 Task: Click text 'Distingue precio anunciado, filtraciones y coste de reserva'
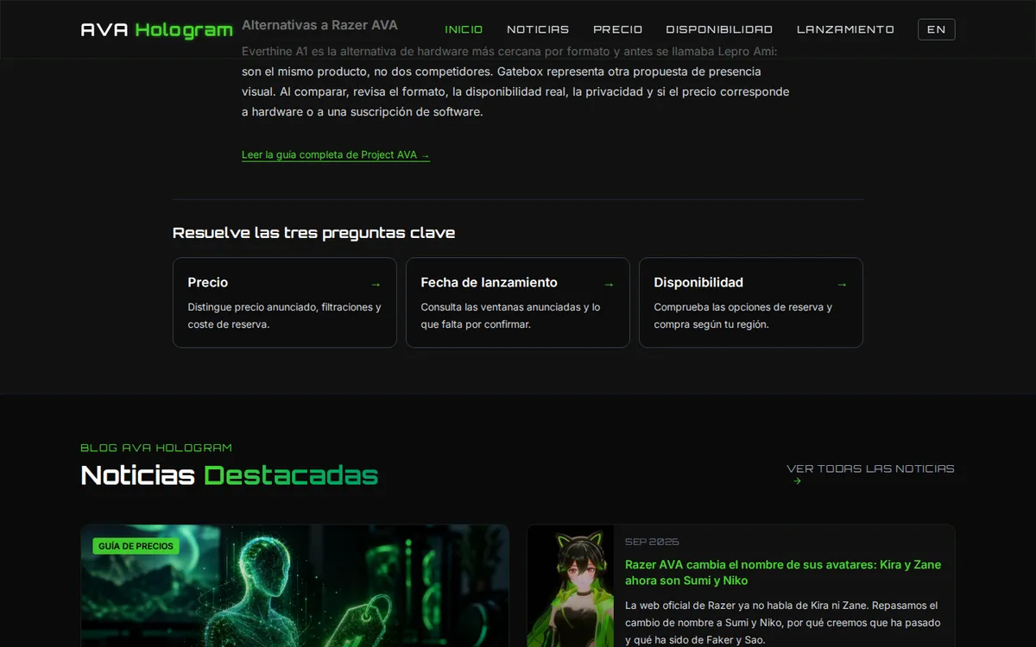pos(284,316)
